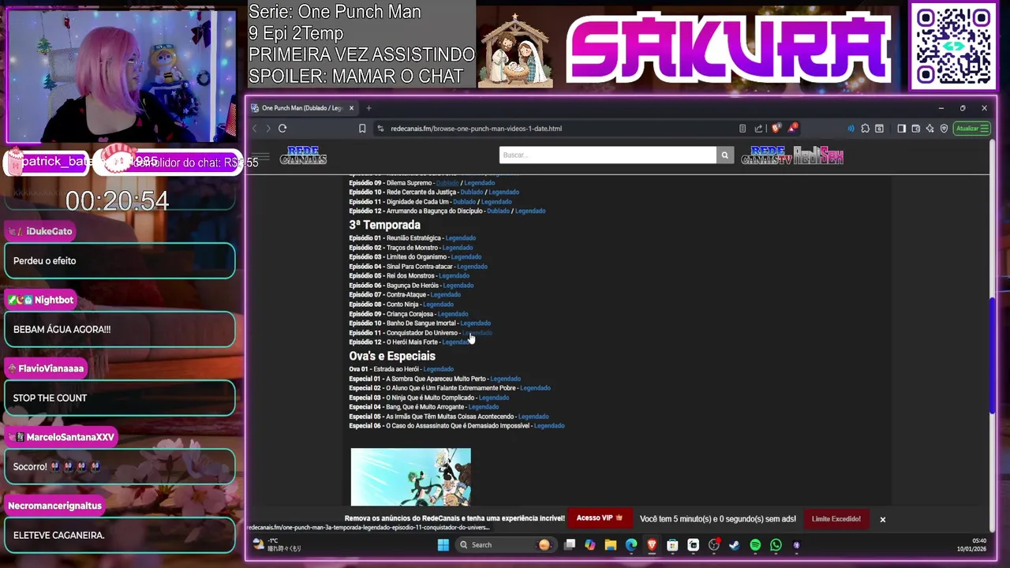Open Episódio 09 Criança Corajosa Legendado
Image resolution: width=1010 pixels, height=568 pixels.
[452, 314]
